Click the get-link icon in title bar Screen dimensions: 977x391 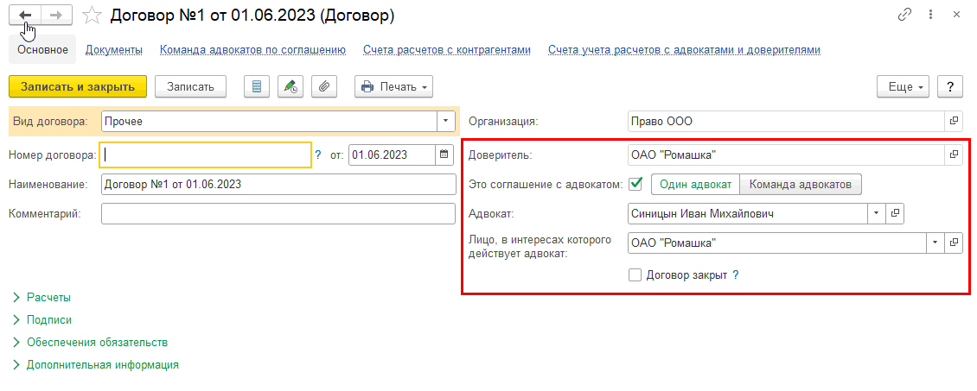pos(905,15)
